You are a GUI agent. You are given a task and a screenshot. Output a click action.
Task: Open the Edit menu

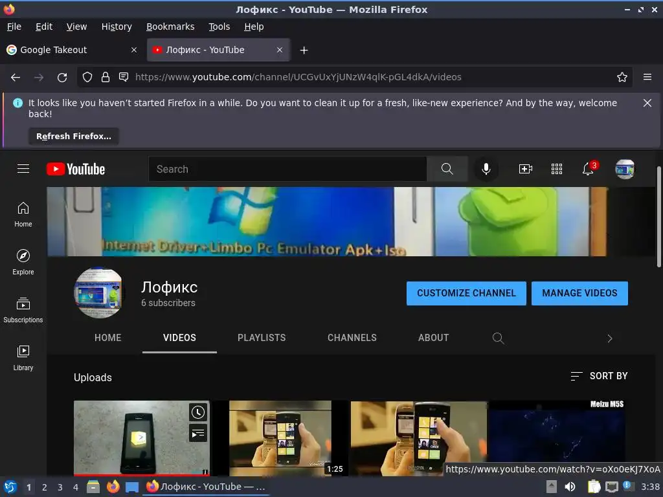[x=44, y=27]
